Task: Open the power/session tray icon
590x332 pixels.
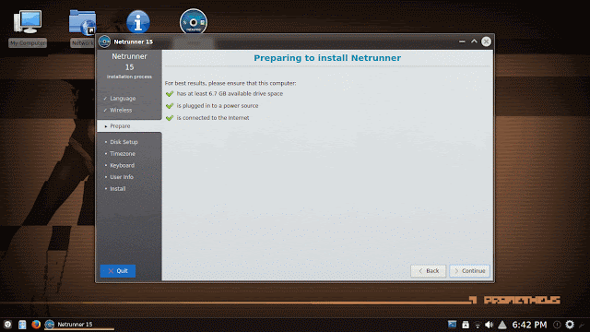Action: point(557,325)
